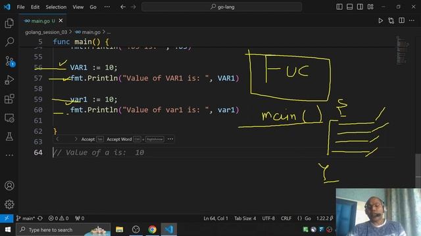Viewport: 421px width, 236px height.
Task: Open the clock-shaped taskbar app icon
Action: pos(136,229)
